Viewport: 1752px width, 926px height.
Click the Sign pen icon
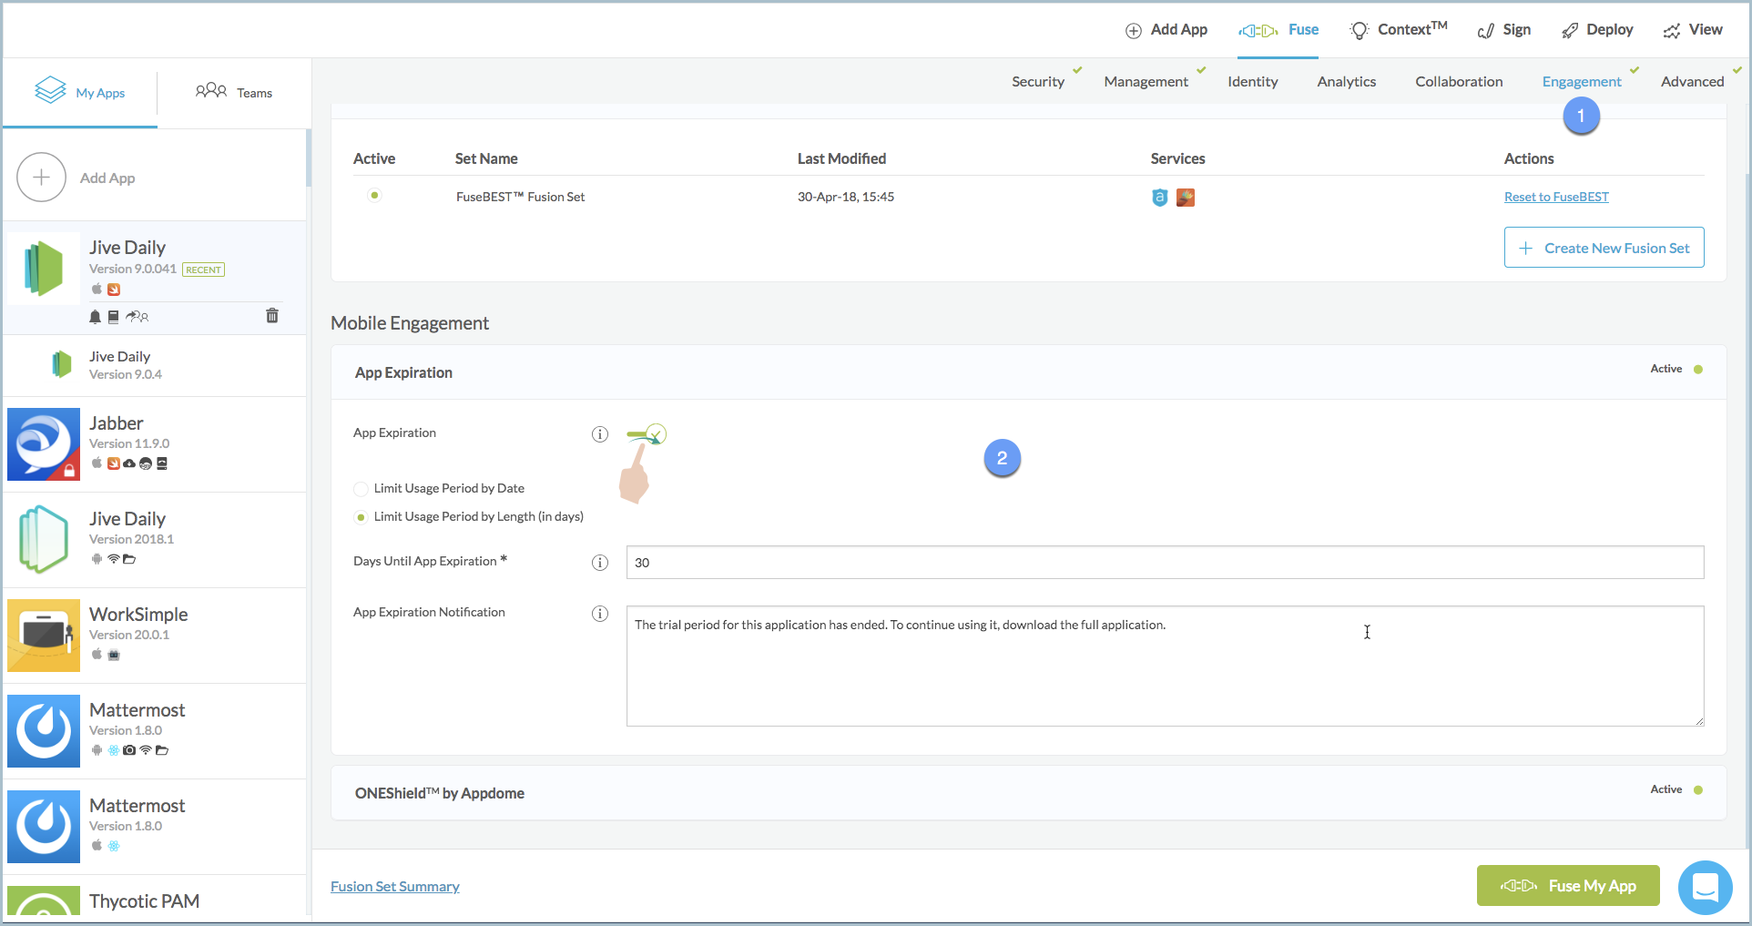point(1485,31)
